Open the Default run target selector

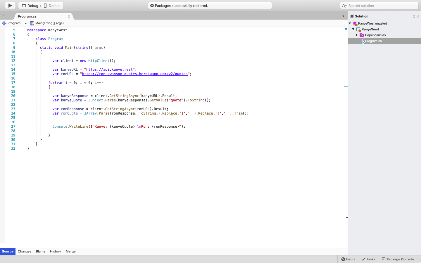coord(53,5)
